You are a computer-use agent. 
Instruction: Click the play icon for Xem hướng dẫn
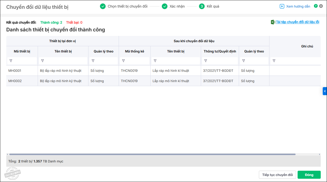[x=282, y=6]
